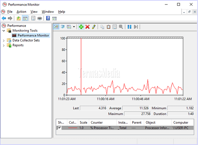Open the File menu

pos(10,12)
